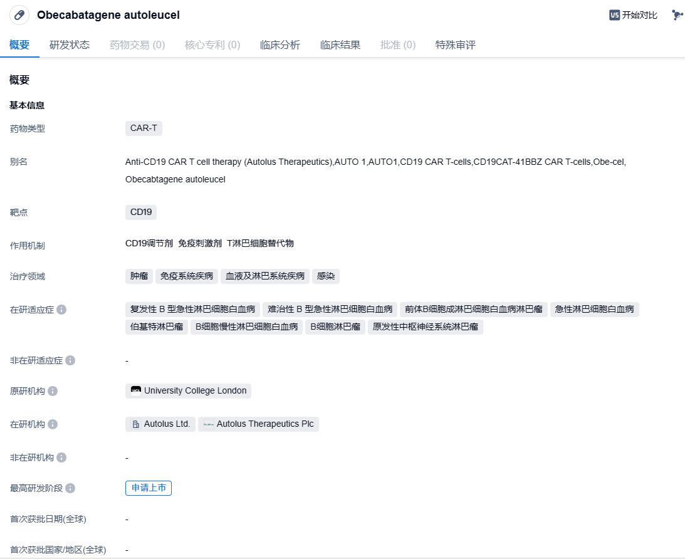Go to the 临床结果 tab
Viewport: 685px width, 559px height.
(x=340, y=45)
